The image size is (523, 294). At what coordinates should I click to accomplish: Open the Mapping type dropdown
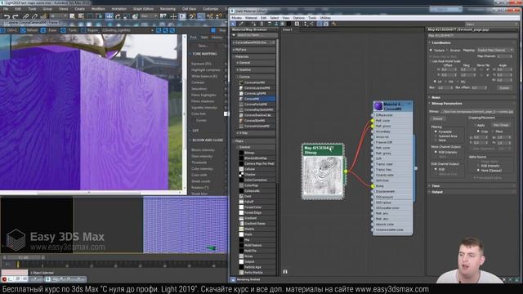click(495, 51)
